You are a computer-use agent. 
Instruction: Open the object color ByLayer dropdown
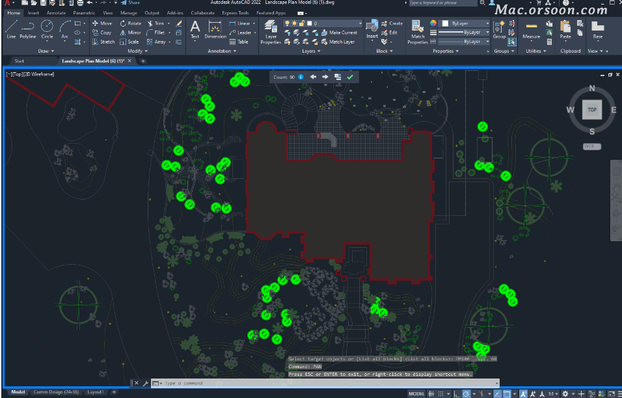coord(465,23)
